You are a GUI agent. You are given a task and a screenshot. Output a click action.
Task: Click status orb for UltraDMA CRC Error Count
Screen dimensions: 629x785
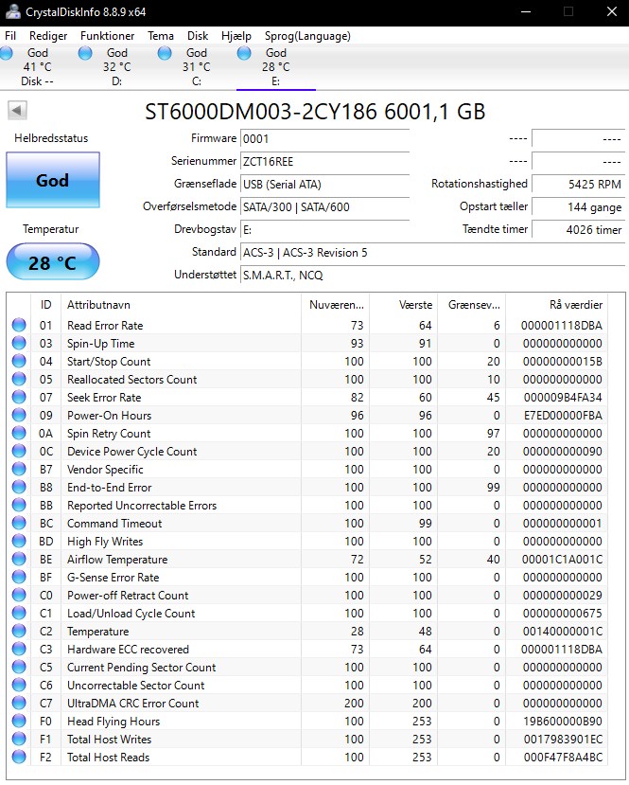coord(19,703)
